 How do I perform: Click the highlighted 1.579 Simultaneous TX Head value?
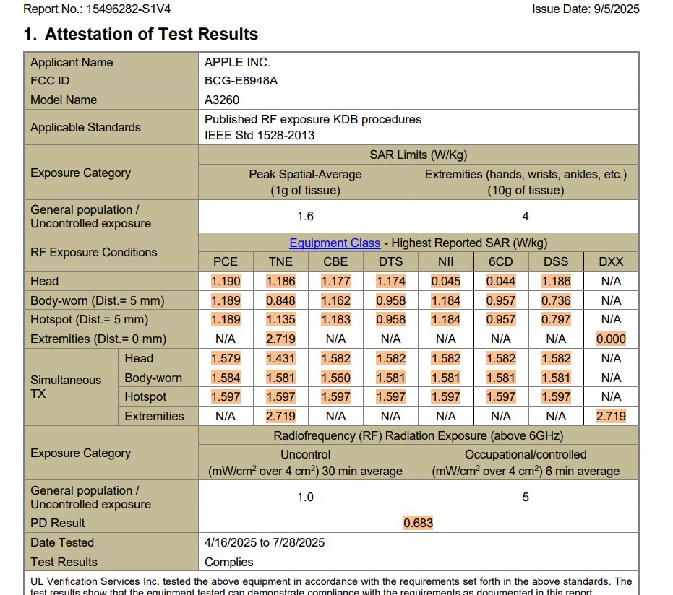(x=226, y=358)
